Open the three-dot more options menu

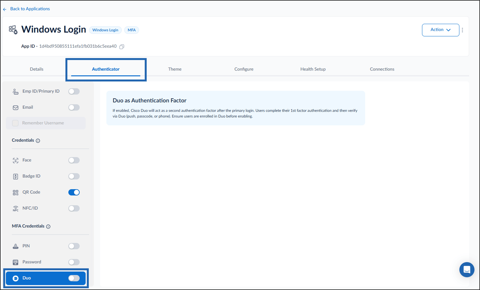pos(462,30)
